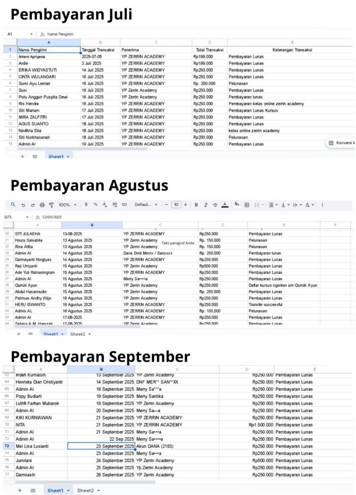Open the Default font dropdown
Viewport: 356px width, 495px height.
coord(146,205)
